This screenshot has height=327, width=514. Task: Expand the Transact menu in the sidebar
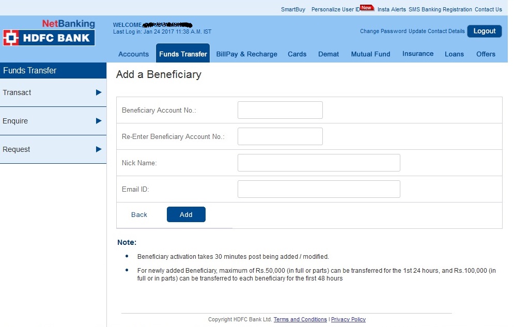[31, 92]
